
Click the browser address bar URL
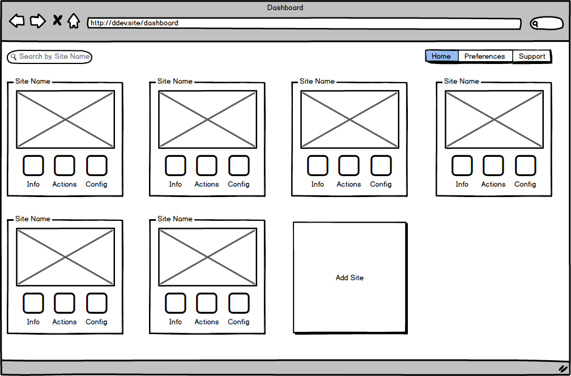point(170,23)
